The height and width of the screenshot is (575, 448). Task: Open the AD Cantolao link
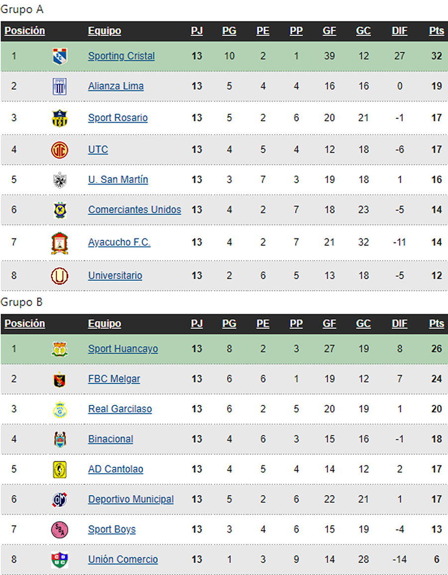[115, 469]
